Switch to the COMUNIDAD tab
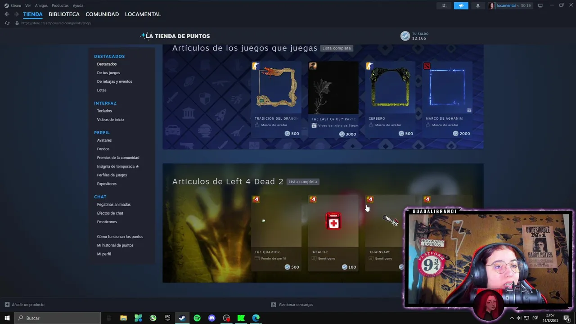Screen dimensions: 576x324 102,14
